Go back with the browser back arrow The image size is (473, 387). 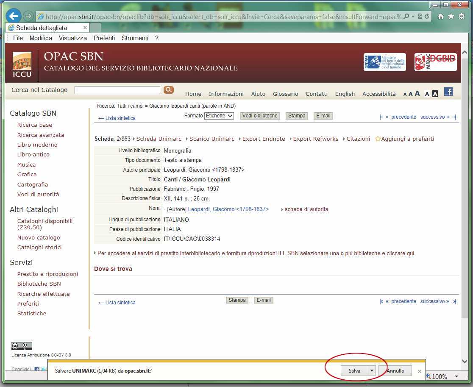tap(13, 16)
